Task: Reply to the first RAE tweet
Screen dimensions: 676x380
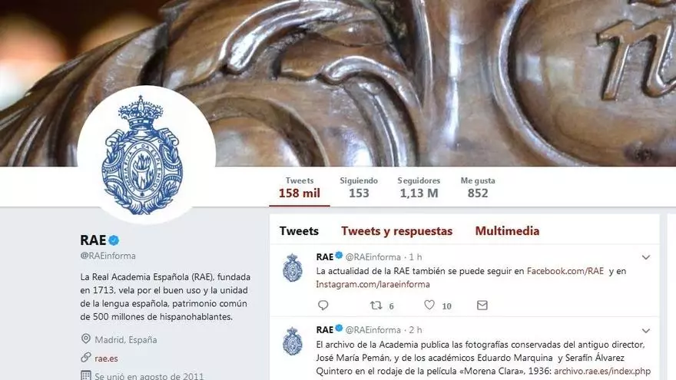Action: (323, 306)
